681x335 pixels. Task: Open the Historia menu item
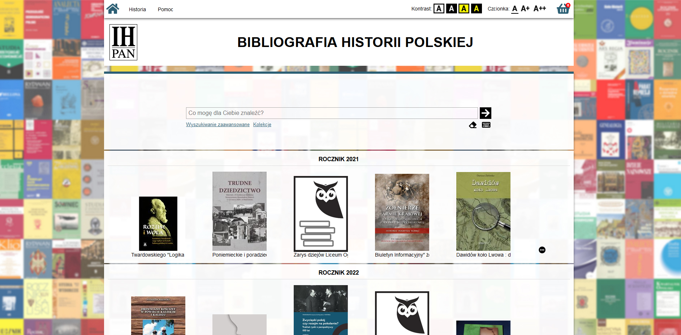coord(137,9)
